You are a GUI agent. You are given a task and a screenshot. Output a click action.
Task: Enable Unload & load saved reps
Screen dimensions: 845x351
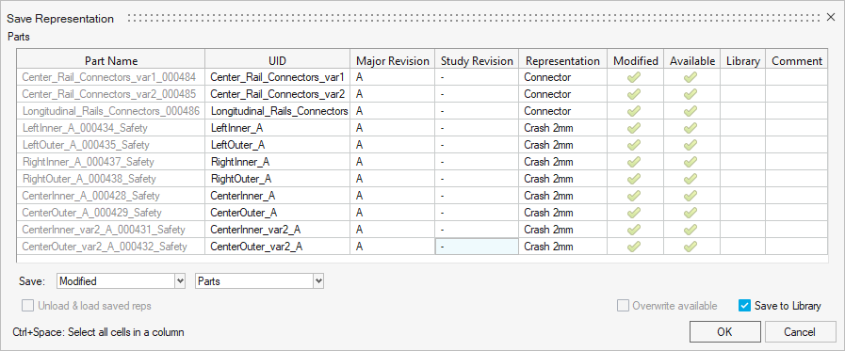[x=27, y=306]
